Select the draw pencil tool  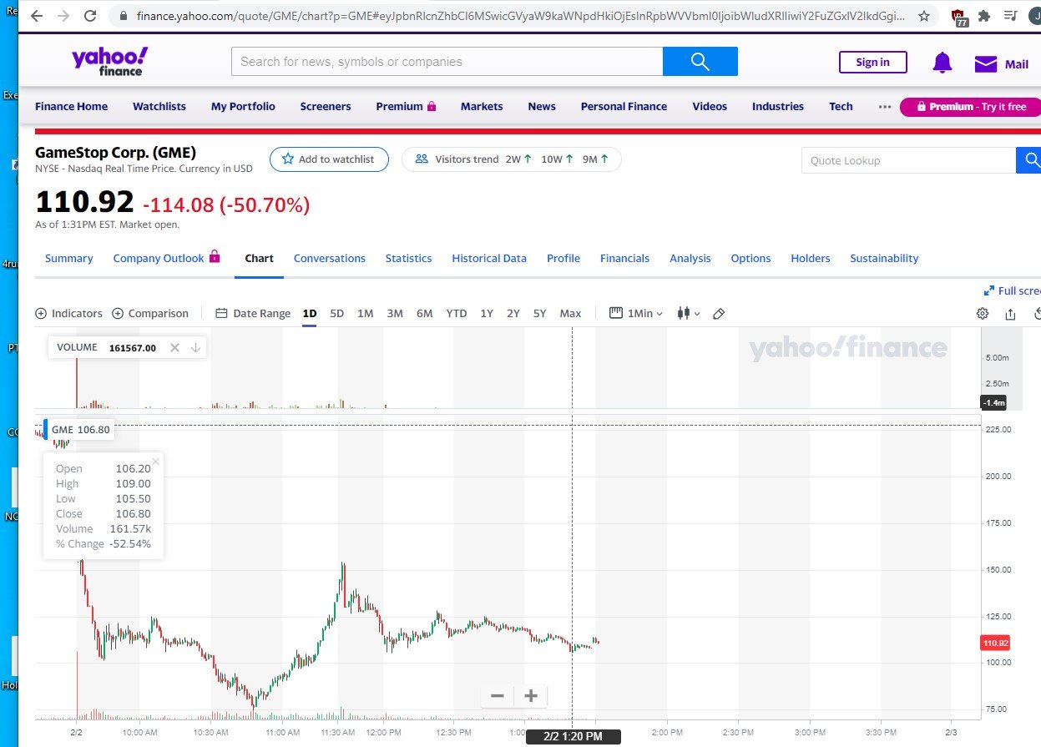(x=719, y=314)
